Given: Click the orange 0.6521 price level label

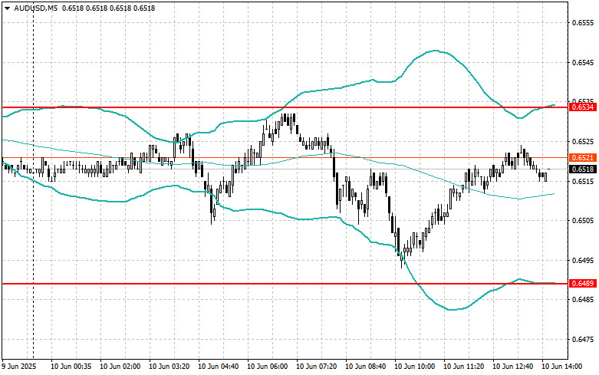Looking at the screenshot, I should click(583, 158).
